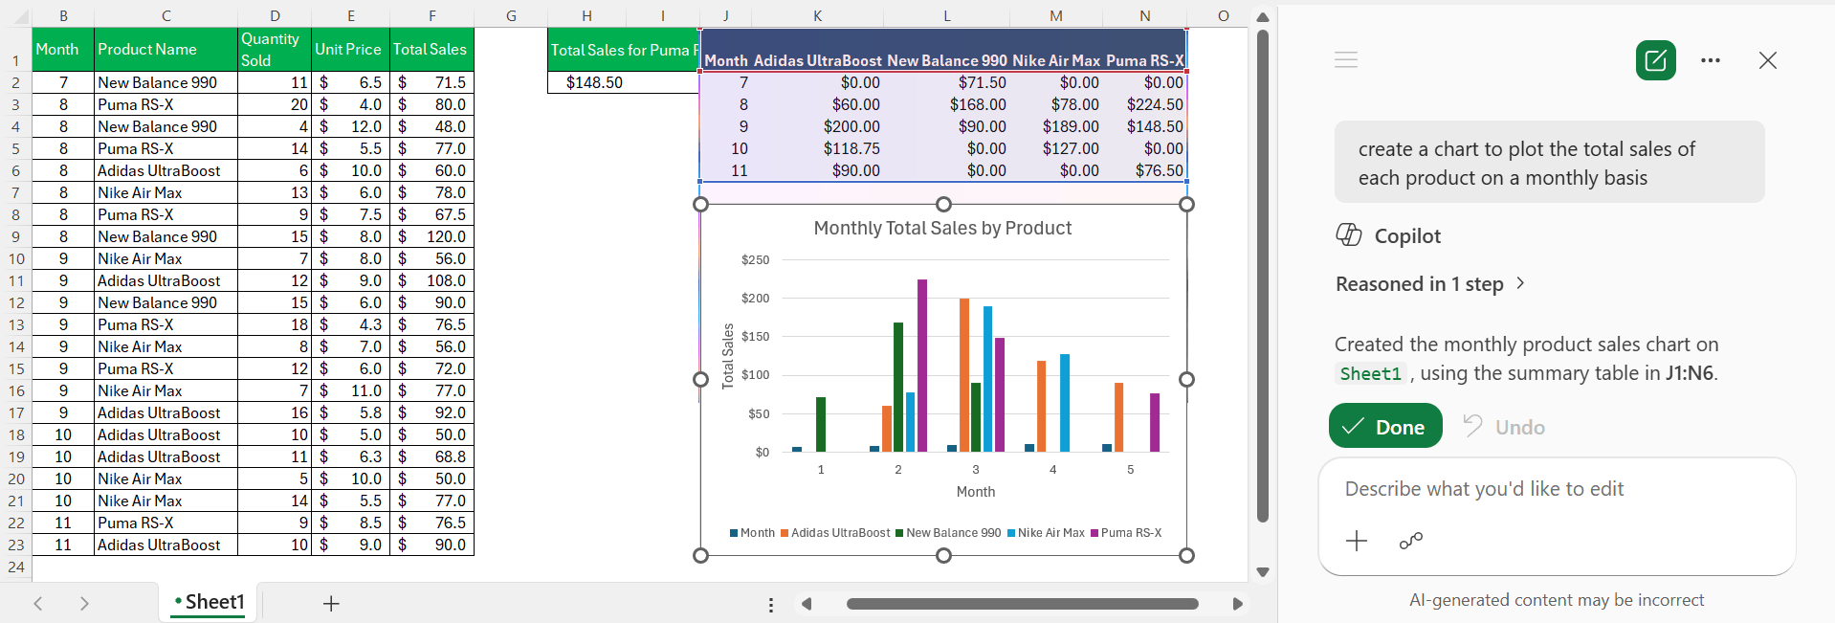Select the Adidas UltraBoost summary header cell
This screenshot has width=1835, height=623.
(817, 59)
